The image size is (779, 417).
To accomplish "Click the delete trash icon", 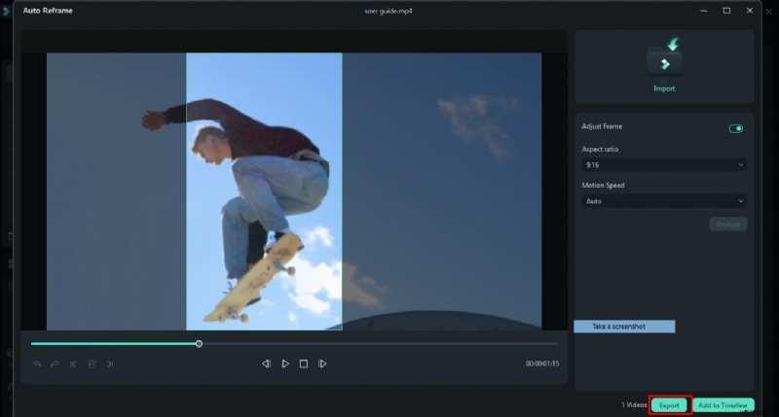I will click(x=92, y=364).
